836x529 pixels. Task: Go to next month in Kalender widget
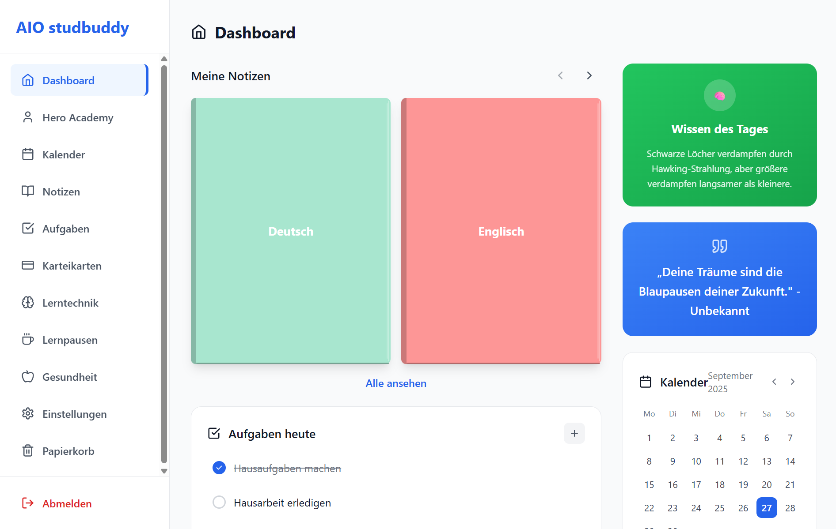[x=793, y=382]
